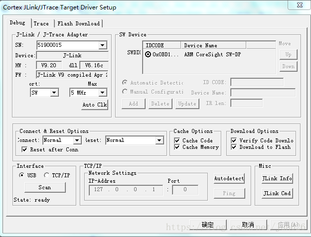Move device Up button
Image resolution: width=311 pixels, height=237 pixels.
289,54
